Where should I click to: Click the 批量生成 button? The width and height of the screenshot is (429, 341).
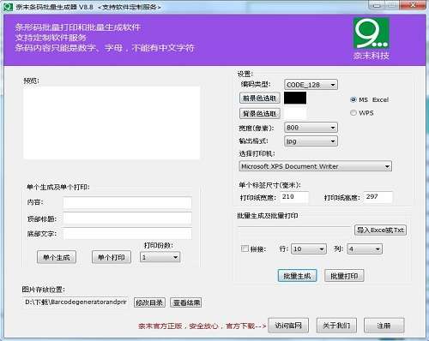point(297,276)
